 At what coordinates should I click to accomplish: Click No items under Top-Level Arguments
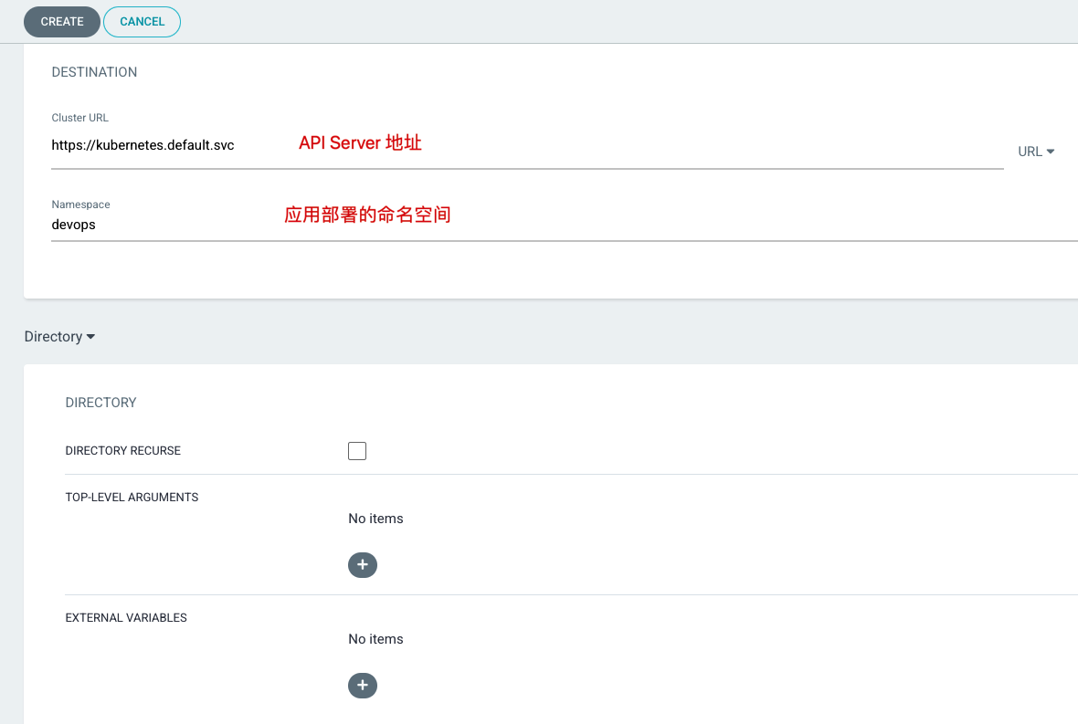click(x=375, y=519)
